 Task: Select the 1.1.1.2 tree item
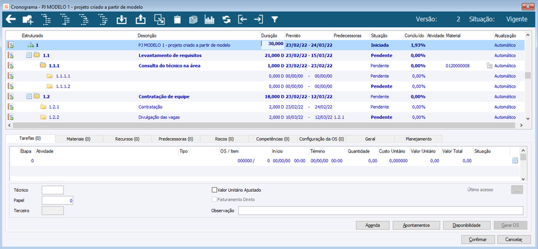(x=63, y=86)
